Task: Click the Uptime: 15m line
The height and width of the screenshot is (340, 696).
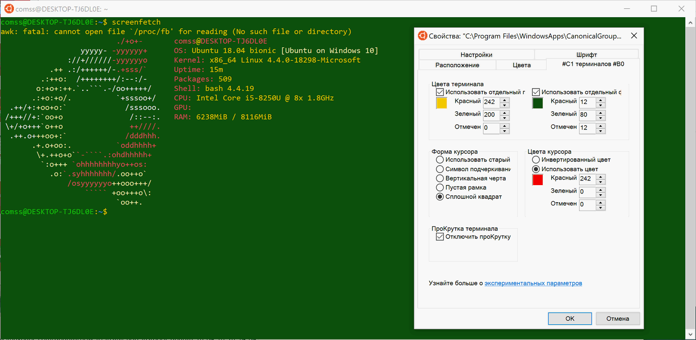Action: click(199, 70)
